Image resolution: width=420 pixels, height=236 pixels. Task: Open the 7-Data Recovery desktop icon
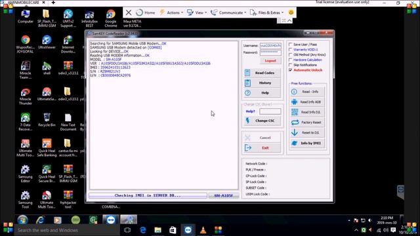[26, 122]
